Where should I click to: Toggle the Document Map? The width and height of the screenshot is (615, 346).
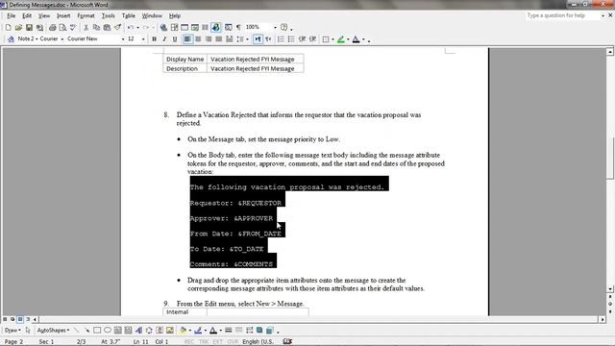coord(229,28)
